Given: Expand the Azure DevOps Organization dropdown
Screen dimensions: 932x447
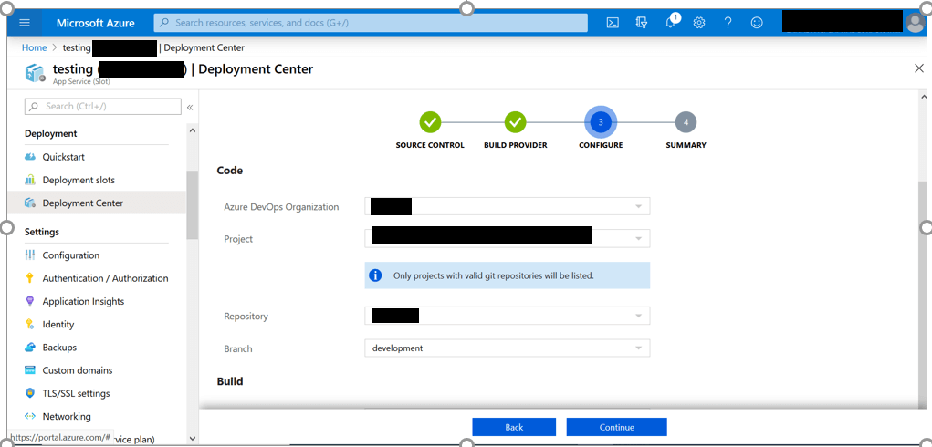Looking at the screenshot, I should 638,207.
